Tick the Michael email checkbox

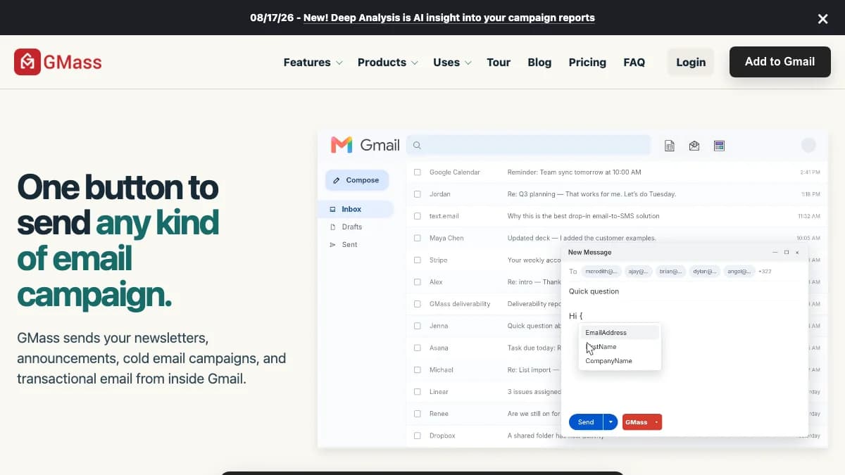click(x=418, y=370)
